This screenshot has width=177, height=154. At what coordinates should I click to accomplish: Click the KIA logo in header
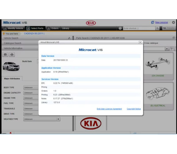pos(91,23)
